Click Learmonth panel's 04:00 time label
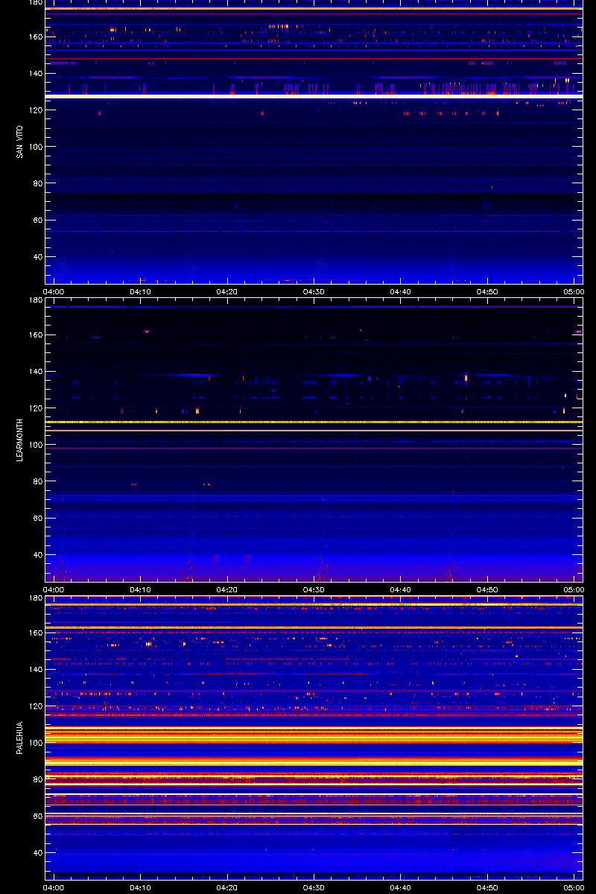Screen dimensions: 596x894 (x=54, y=589)
